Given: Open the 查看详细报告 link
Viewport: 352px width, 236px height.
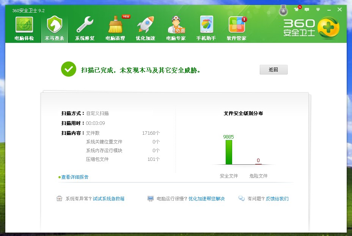Looking at the screenshot, I should (x=75, y=177).
